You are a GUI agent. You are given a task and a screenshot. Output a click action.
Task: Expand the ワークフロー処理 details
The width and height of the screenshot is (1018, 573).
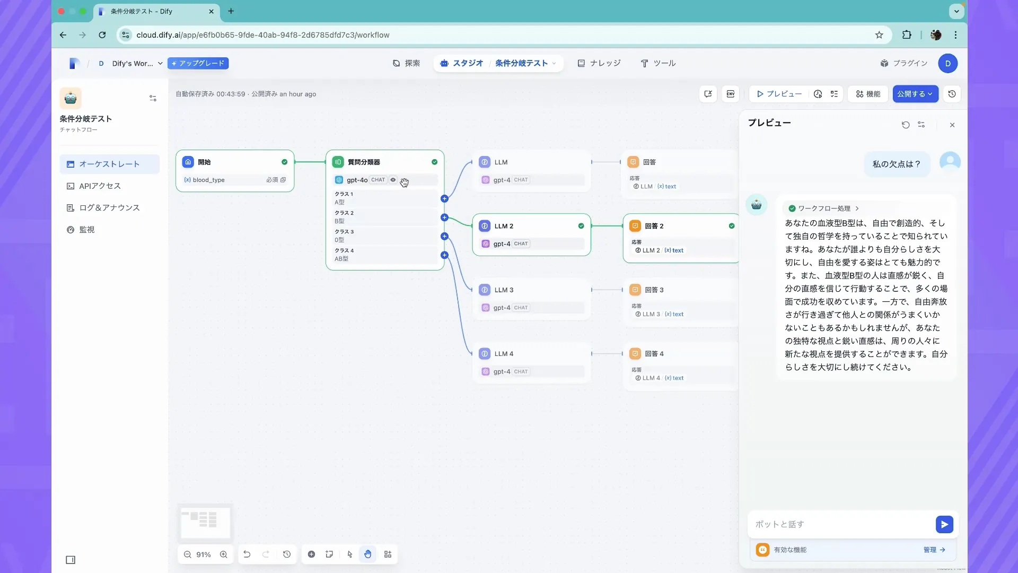pyautogui.click(x=824, y=209)
